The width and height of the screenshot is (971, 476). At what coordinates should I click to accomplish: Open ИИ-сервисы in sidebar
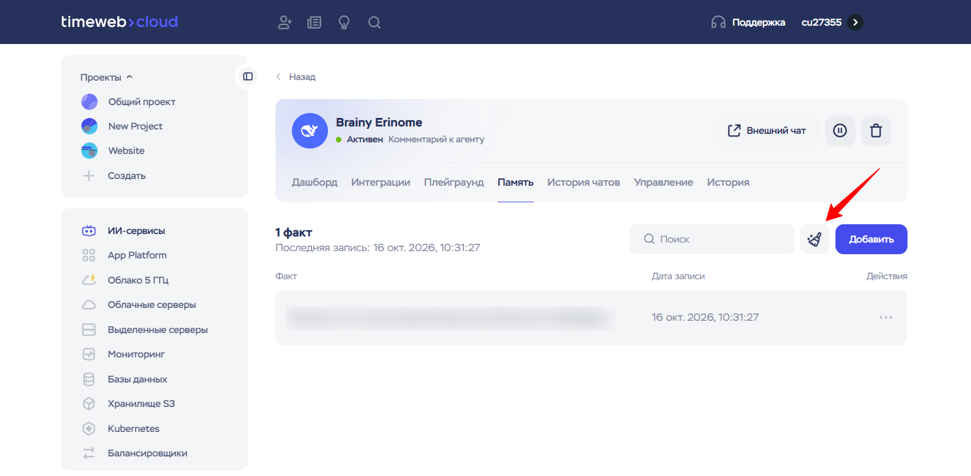[x=136, y=231]
